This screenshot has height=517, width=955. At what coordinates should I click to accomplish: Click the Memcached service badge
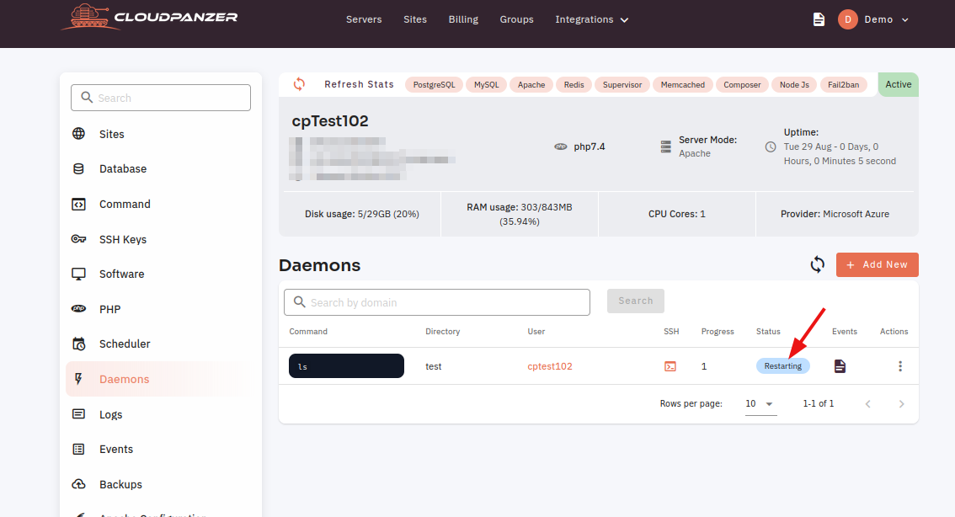683,85
